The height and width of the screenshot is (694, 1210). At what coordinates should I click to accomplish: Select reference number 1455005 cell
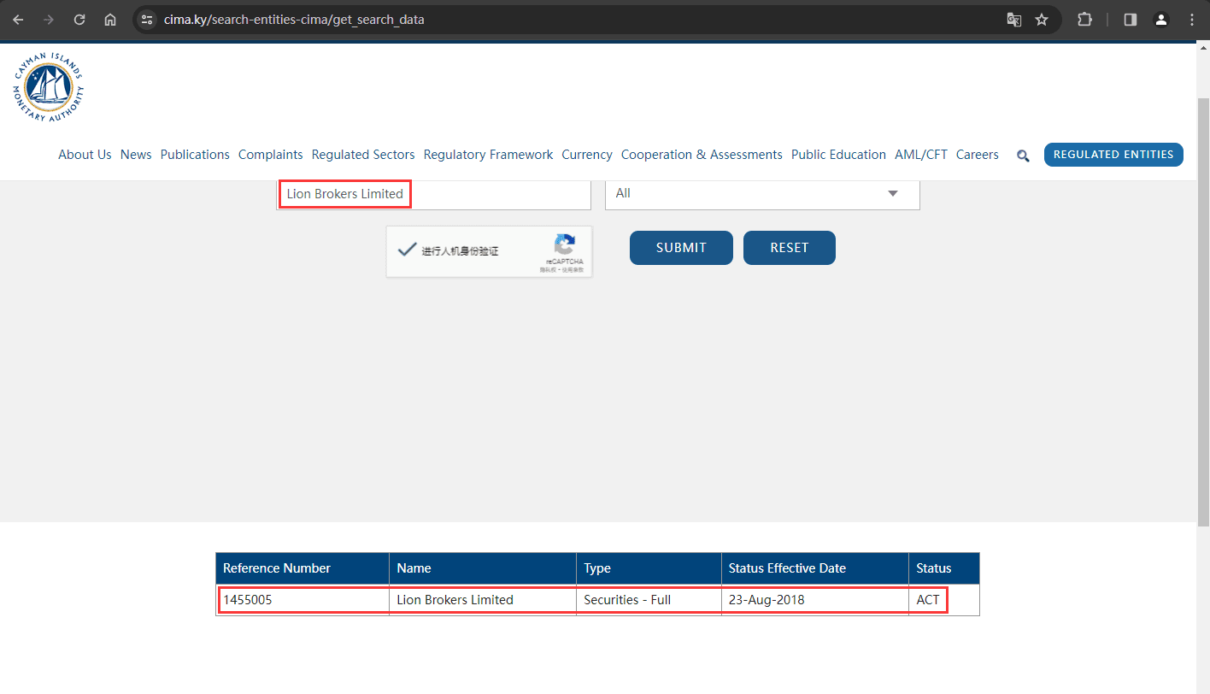click(x=302, y=600)
